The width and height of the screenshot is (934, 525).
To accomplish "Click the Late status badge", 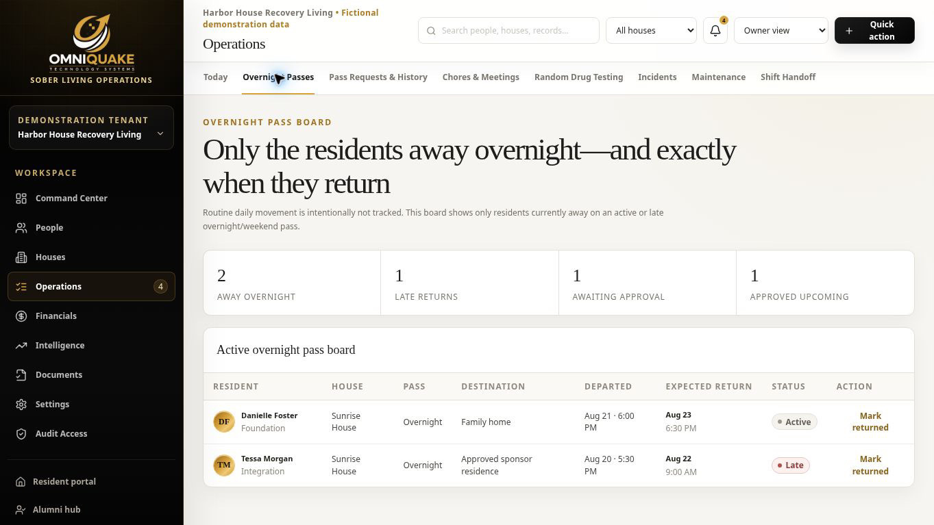I will [x=790, y=465].
